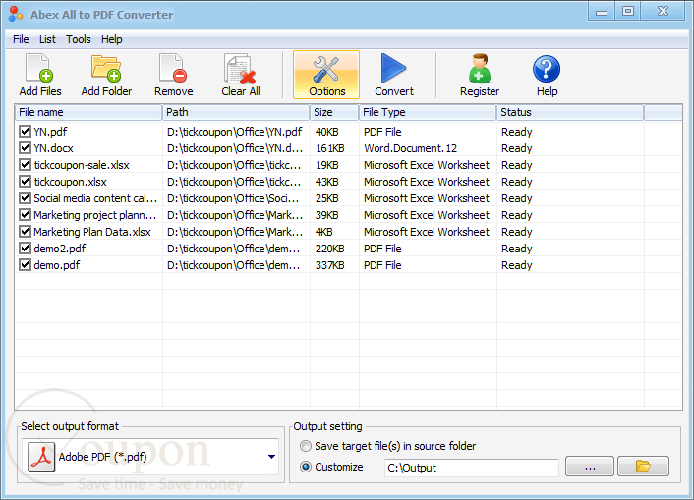
Task: Select the Customize radio button
Action: pyautogui.click(x=306, y=467)
